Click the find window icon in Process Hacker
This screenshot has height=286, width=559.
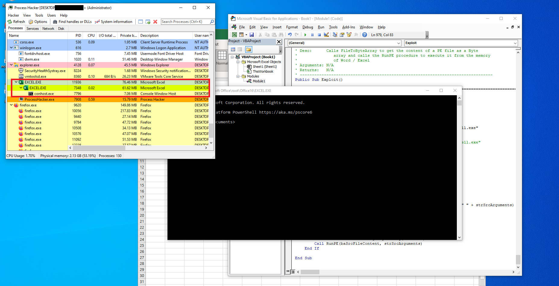pos(140,22)
